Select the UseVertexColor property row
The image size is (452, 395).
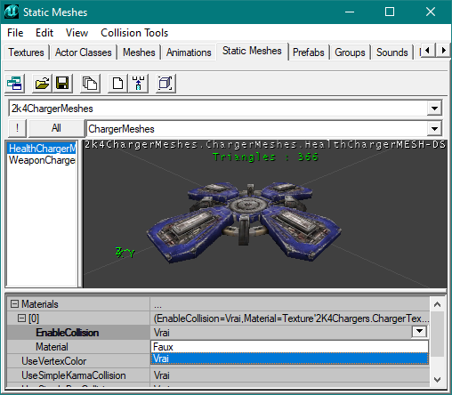click(x=78, y=361)
